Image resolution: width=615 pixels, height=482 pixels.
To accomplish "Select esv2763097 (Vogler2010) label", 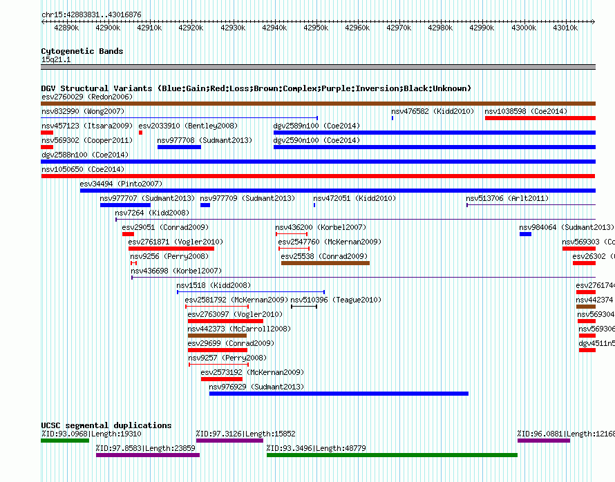I will (x=236, y=314).
